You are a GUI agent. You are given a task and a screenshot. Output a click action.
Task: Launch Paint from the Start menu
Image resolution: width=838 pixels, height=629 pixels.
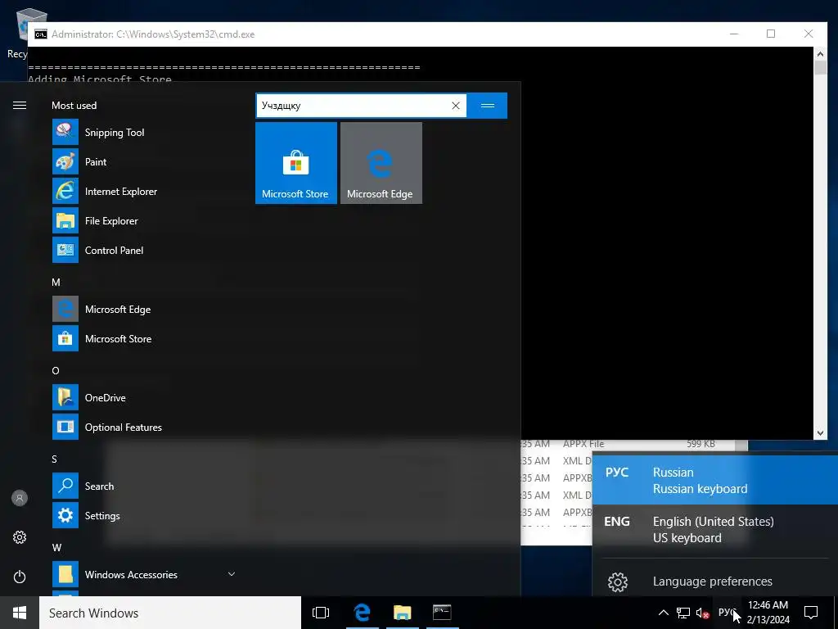(x=144, y=162)
